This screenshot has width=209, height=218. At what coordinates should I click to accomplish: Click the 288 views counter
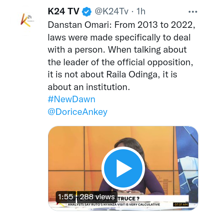coord(97,197)
